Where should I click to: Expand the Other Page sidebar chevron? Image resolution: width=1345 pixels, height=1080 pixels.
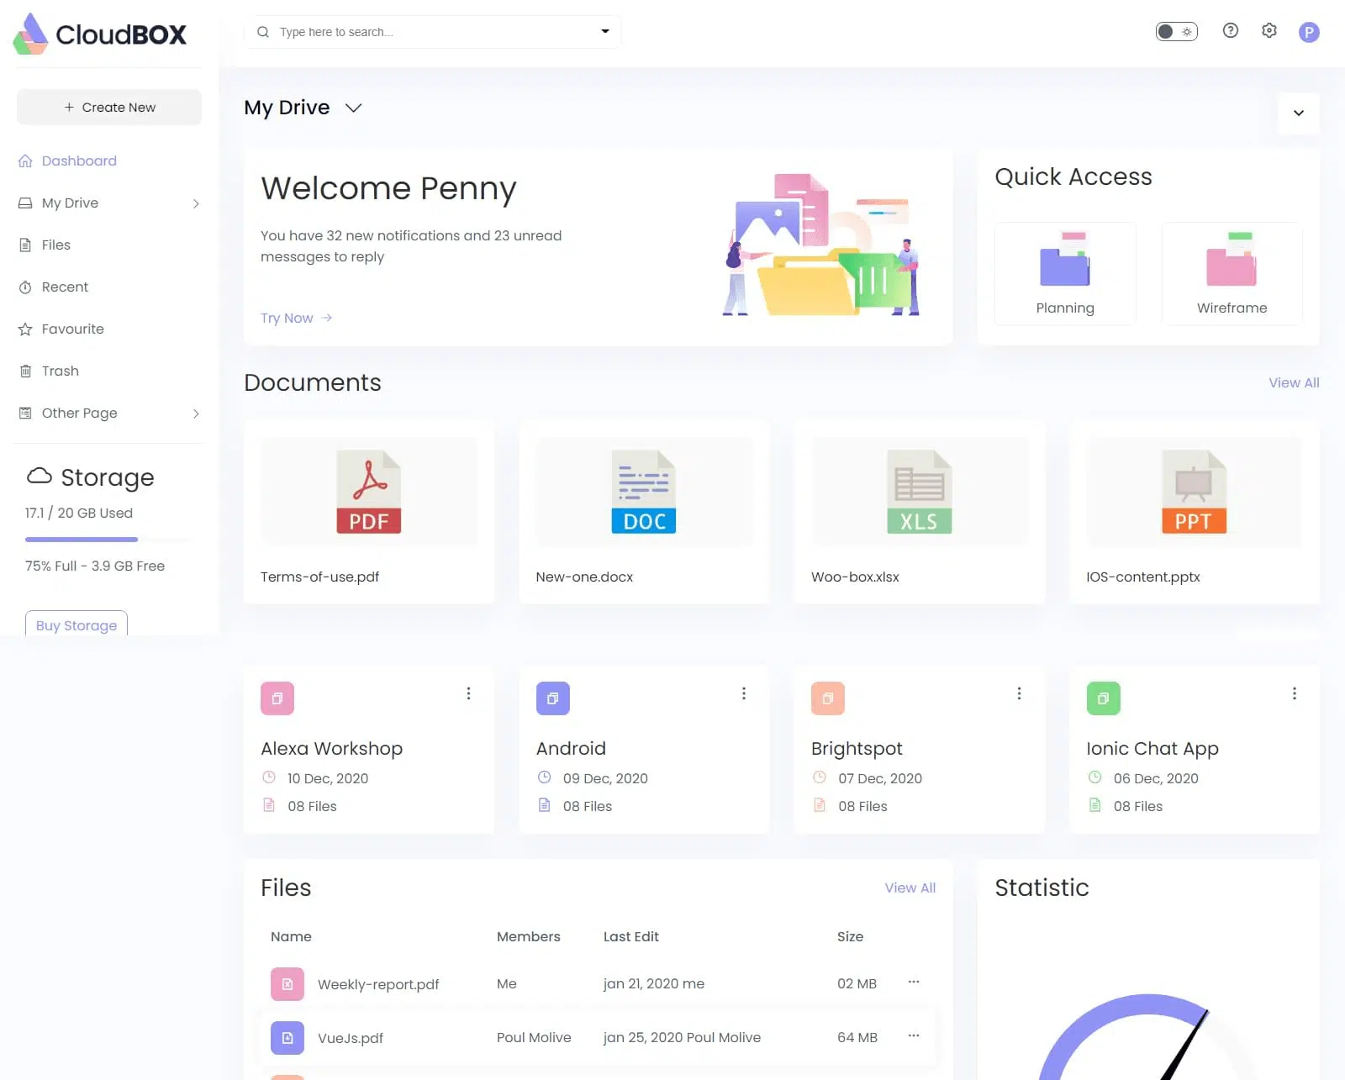pyautogui.click(x=195, y=413)
